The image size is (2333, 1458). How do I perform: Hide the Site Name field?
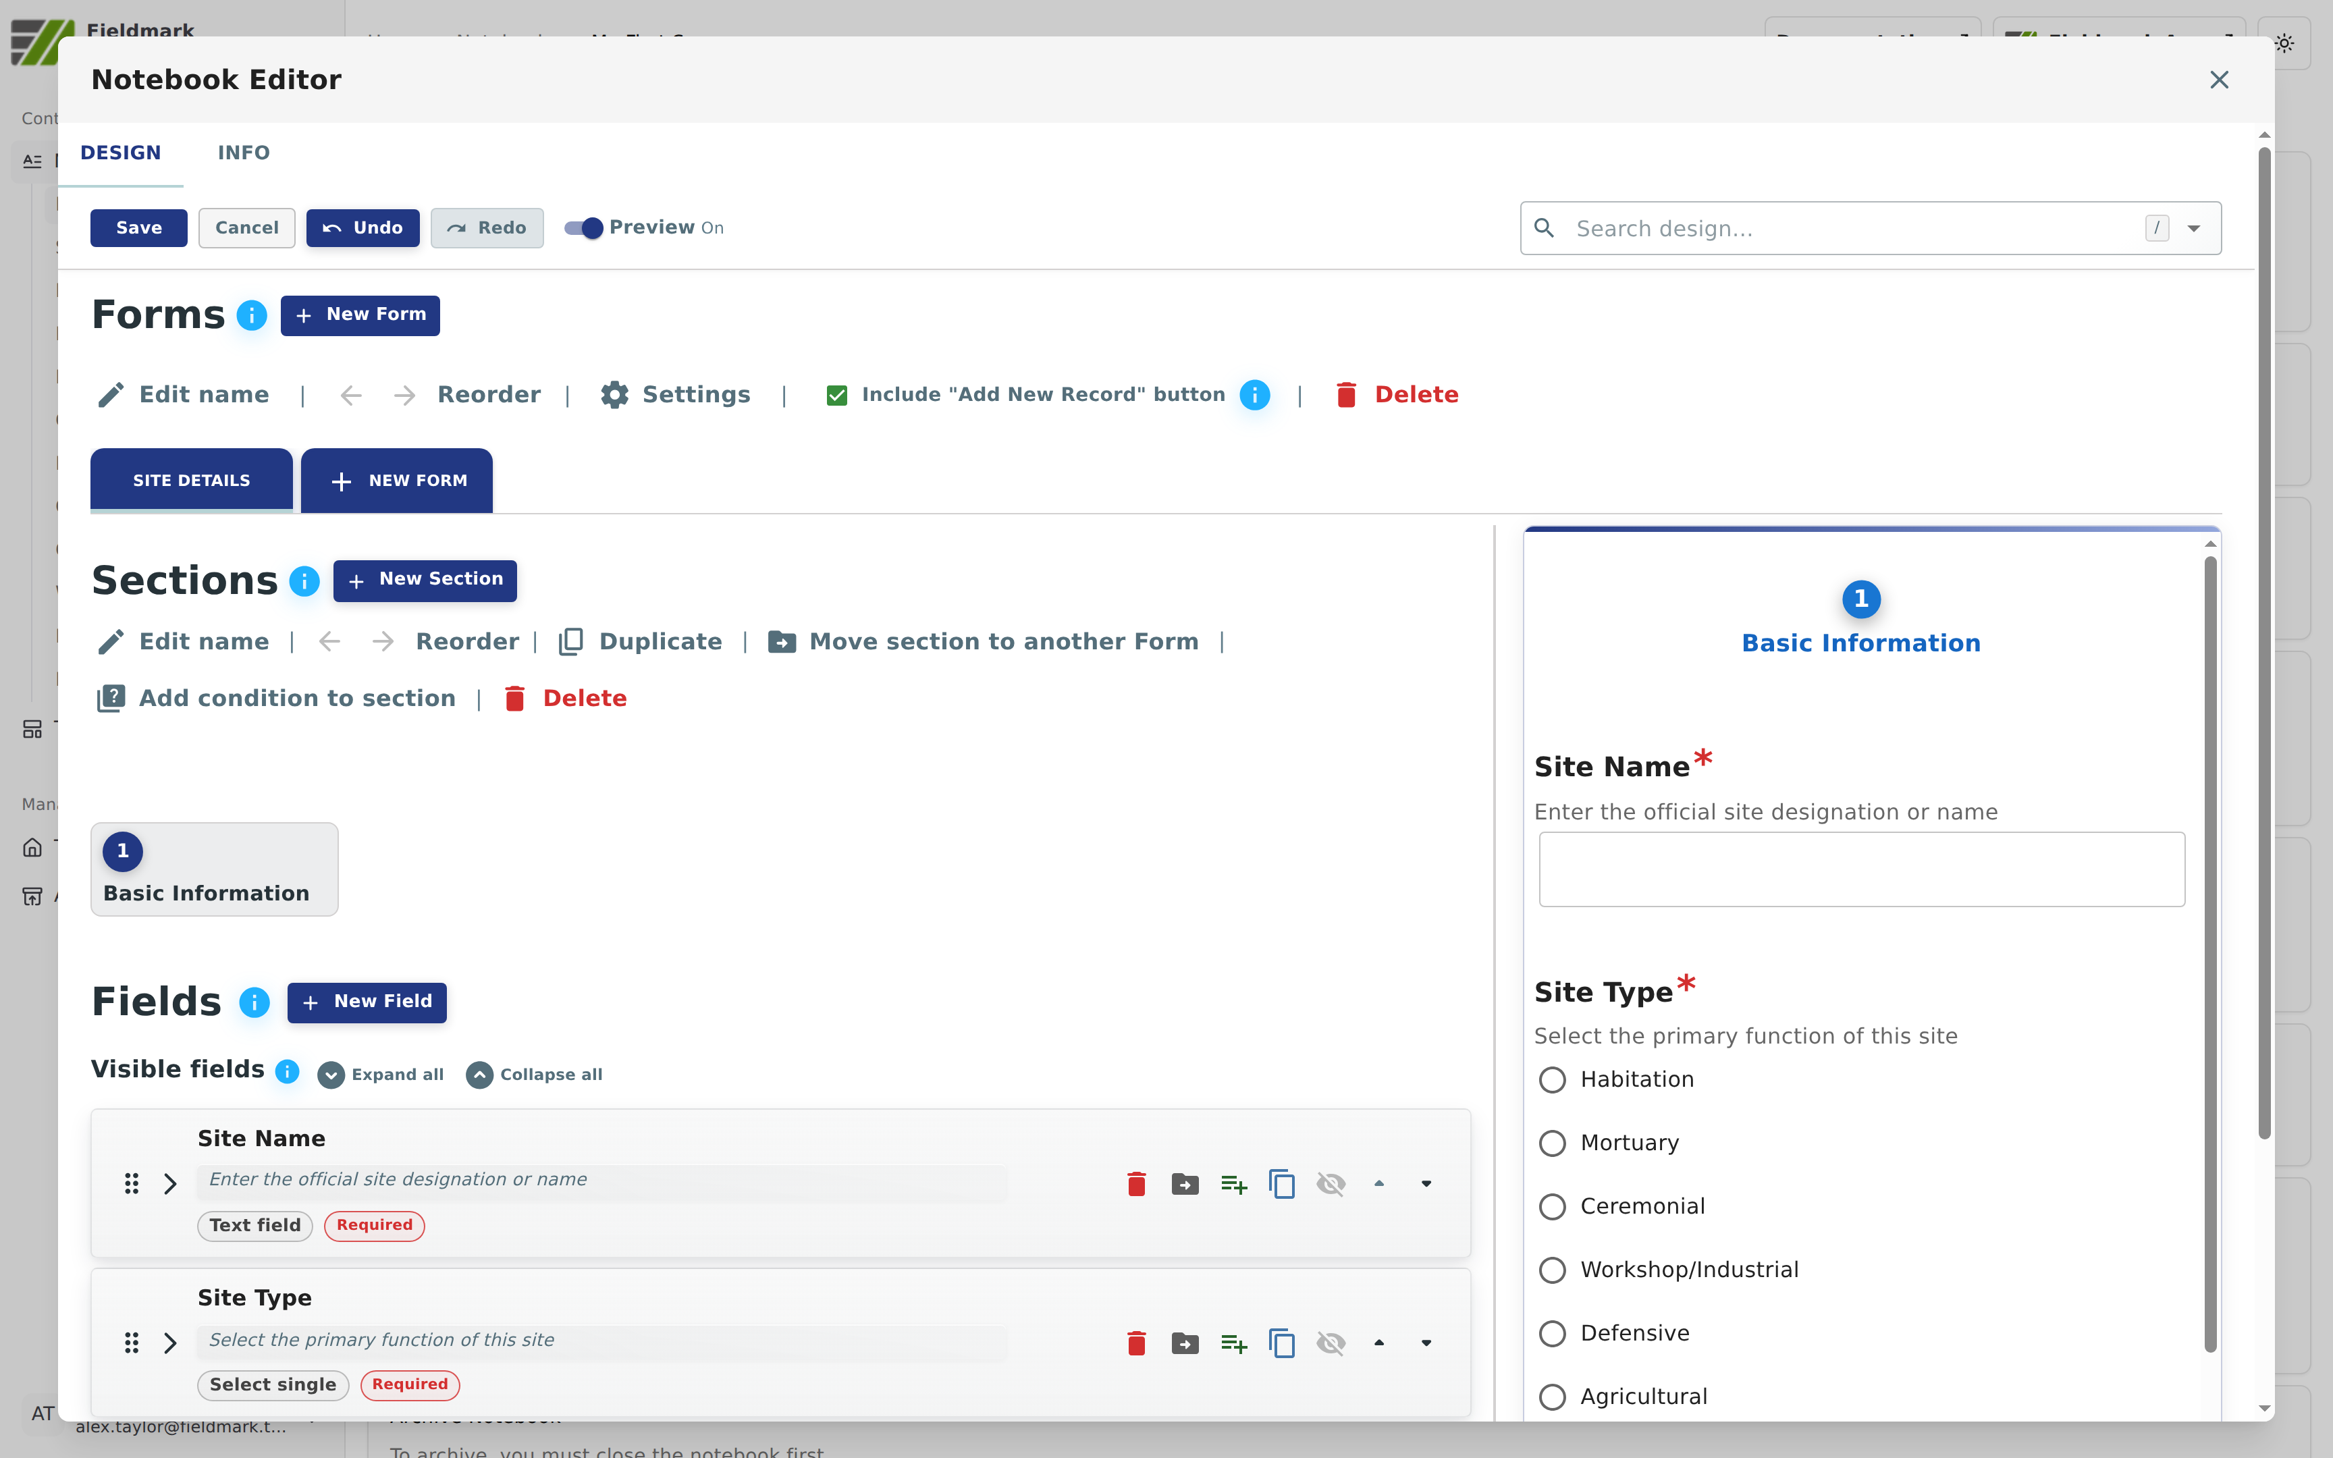pos(1331,1184)
